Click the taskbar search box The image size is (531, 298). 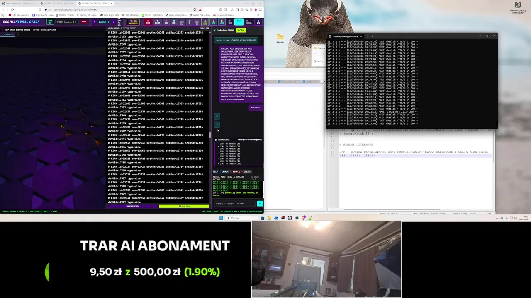(242, 218)
